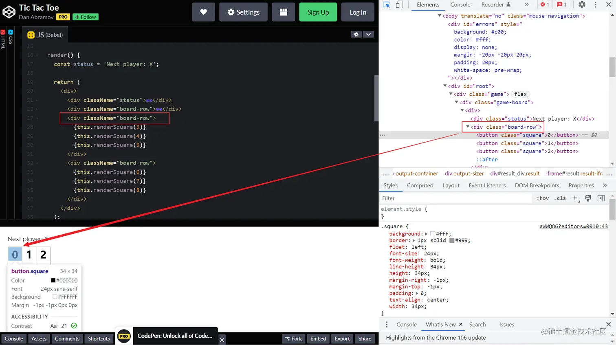
Task: Focus the styles Filter input
Action: point(455,198)
